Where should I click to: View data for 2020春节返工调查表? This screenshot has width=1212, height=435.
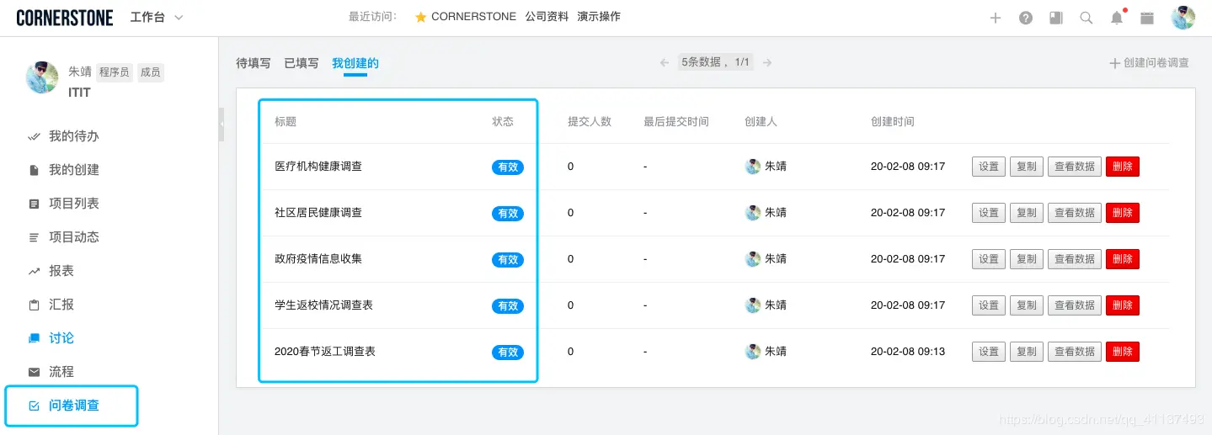tap(1075, 352)
